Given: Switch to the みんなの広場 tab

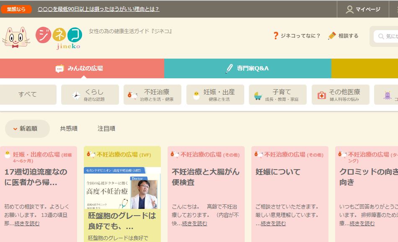Looking at the screenshot, I should [x=82, y=68].
